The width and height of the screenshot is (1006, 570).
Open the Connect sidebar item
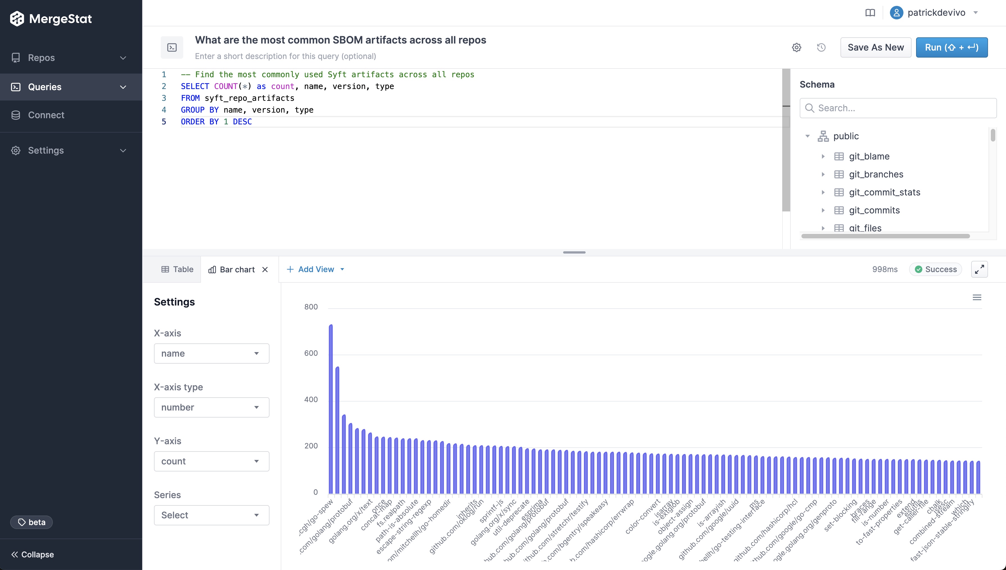[46, 115]
